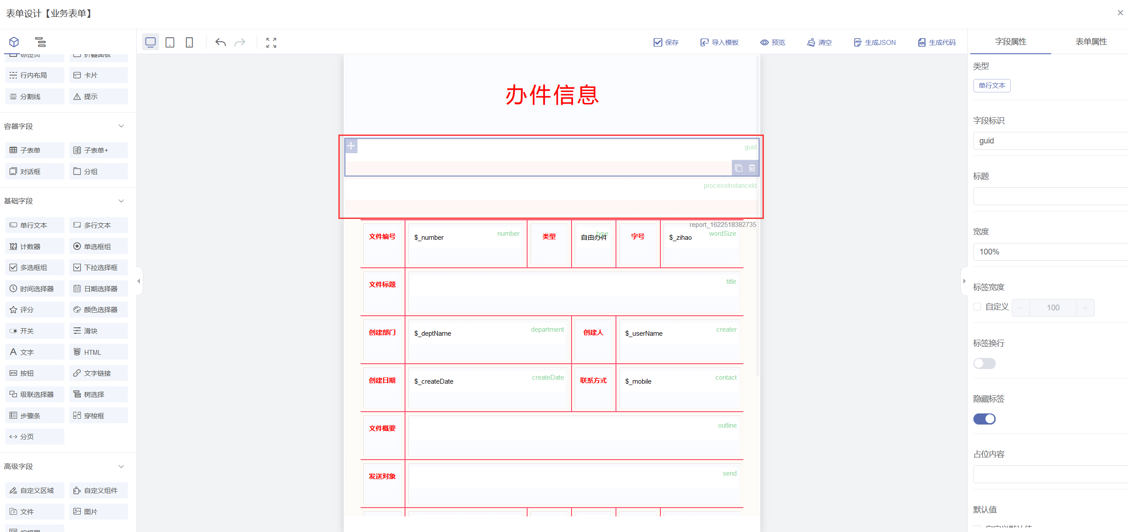1128x532 pixels.
Task: Select the 多行文本 component
Action: click(99, 225)
